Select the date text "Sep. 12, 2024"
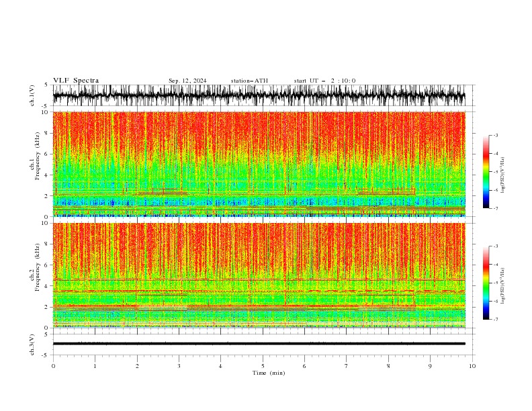Viewport: 532px width, 411px height. (x=187, y=81)
